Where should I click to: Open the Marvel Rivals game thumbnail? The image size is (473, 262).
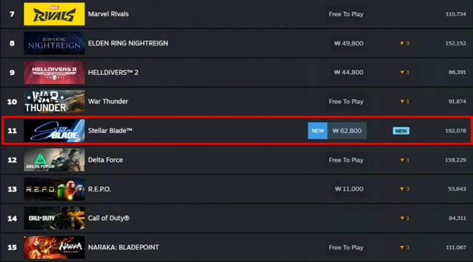point(54,14)
